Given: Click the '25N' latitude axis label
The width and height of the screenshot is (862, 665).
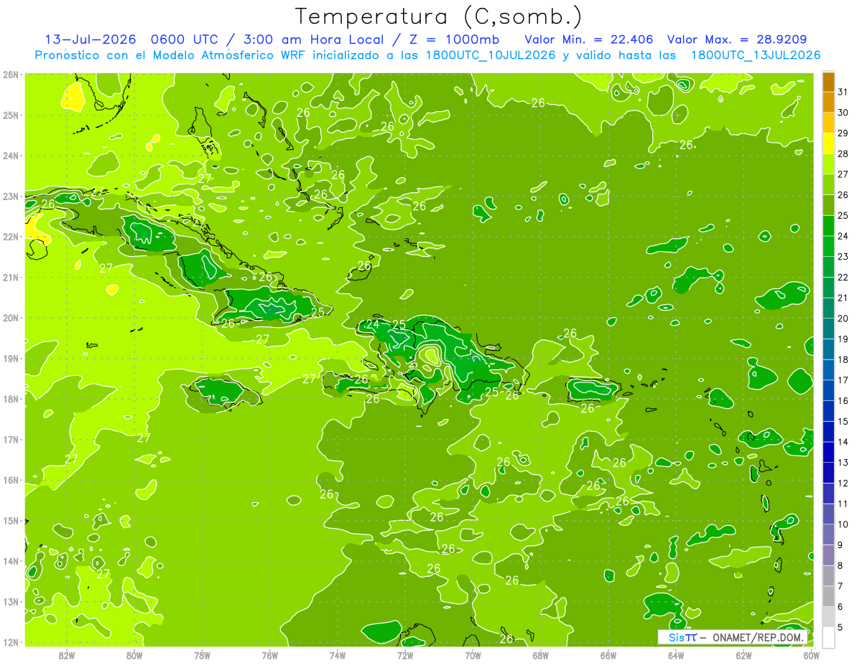Looking at the screenshot, I should click(x=11, y=115).
